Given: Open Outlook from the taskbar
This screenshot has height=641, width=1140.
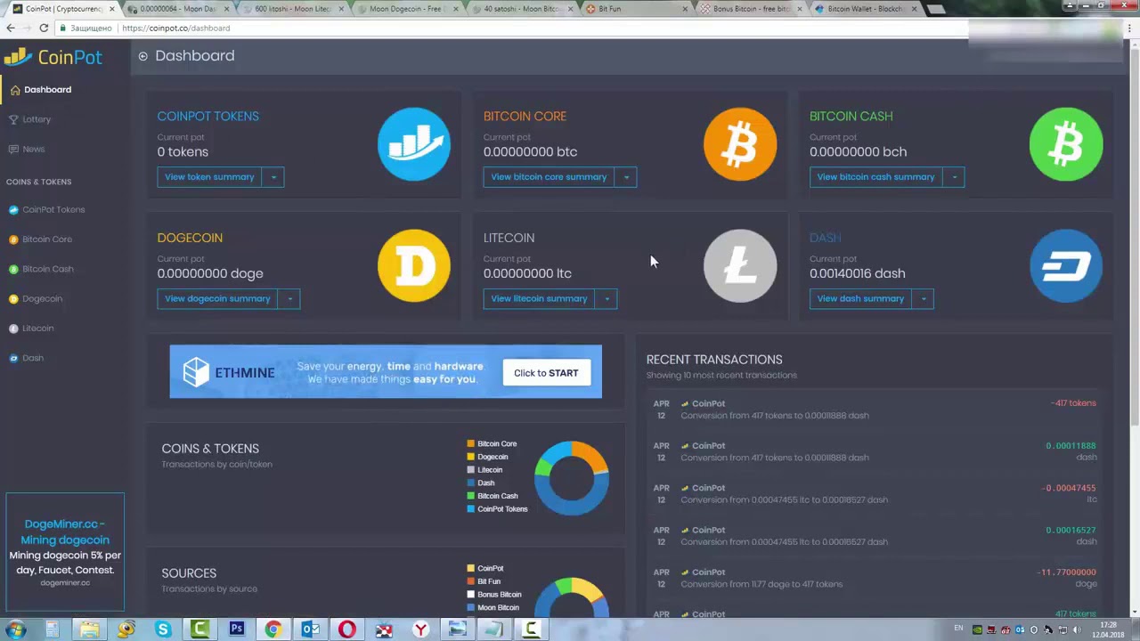Looking at the screenshot, I should tap(311, 629).
